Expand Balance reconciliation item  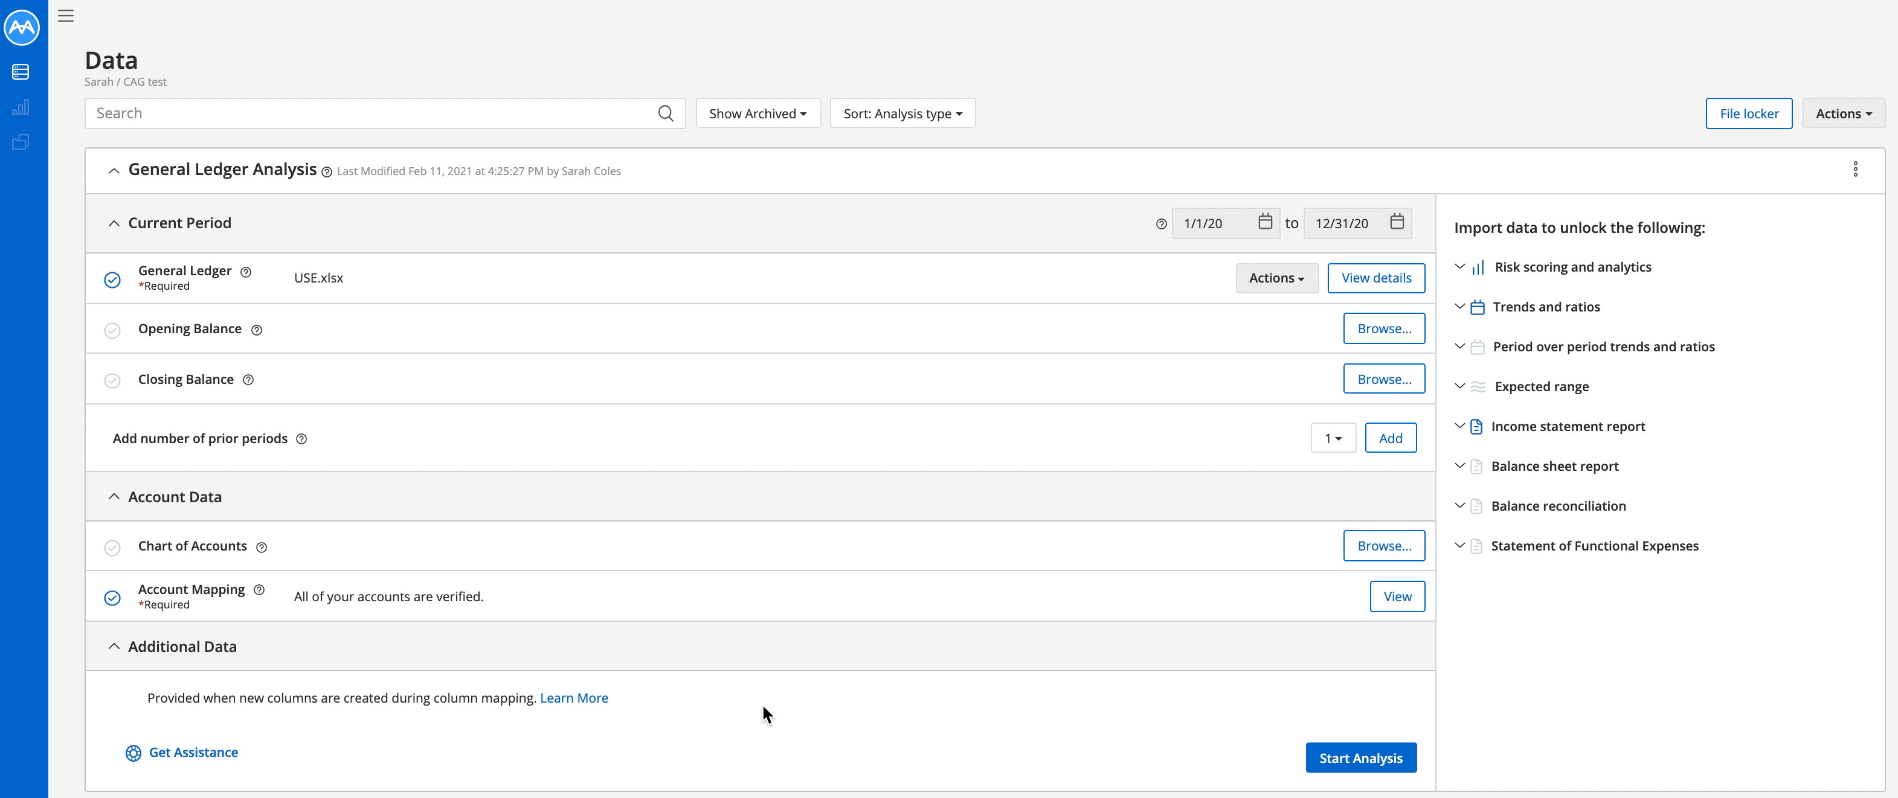1459,505
